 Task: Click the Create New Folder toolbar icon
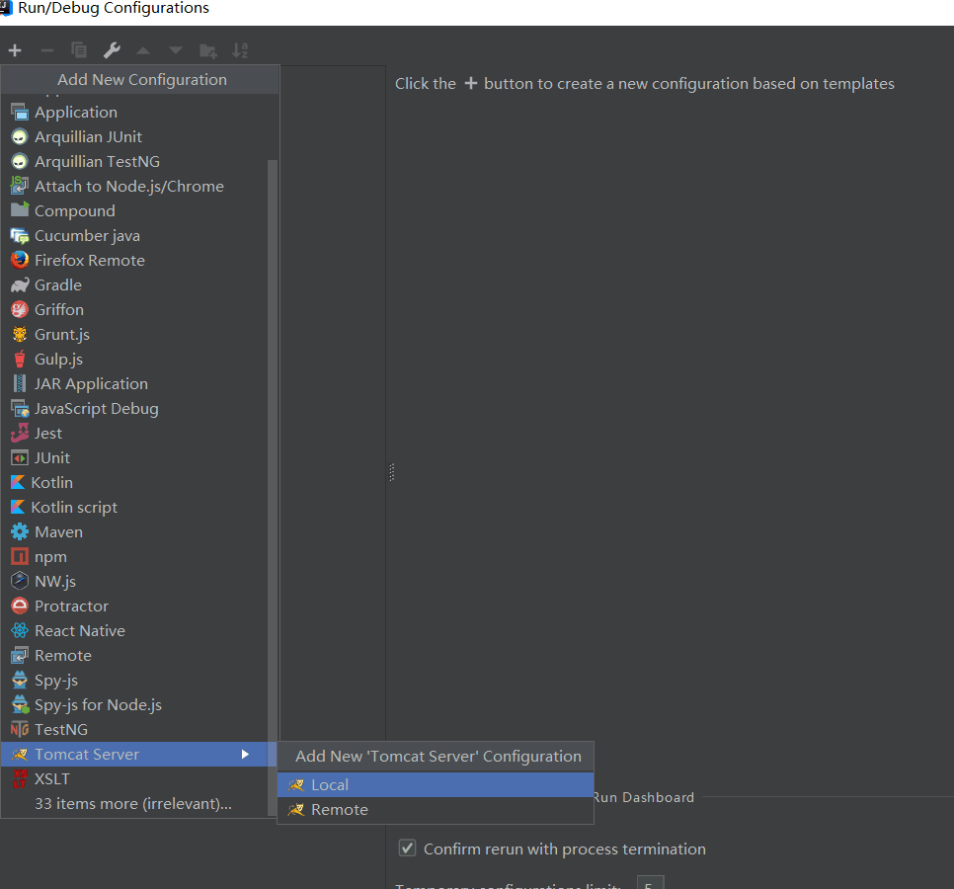208,51
